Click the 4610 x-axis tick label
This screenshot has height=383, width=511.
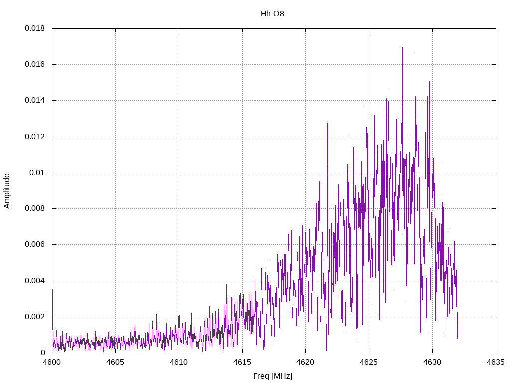tap(179, 362)
